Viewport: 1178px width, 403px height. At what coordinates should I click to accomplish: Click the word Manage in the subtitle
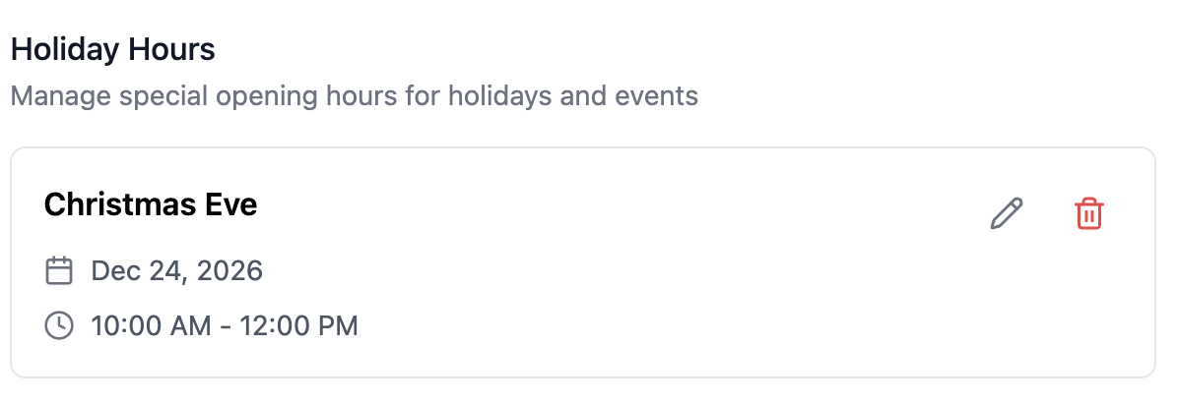pos(49,96)
